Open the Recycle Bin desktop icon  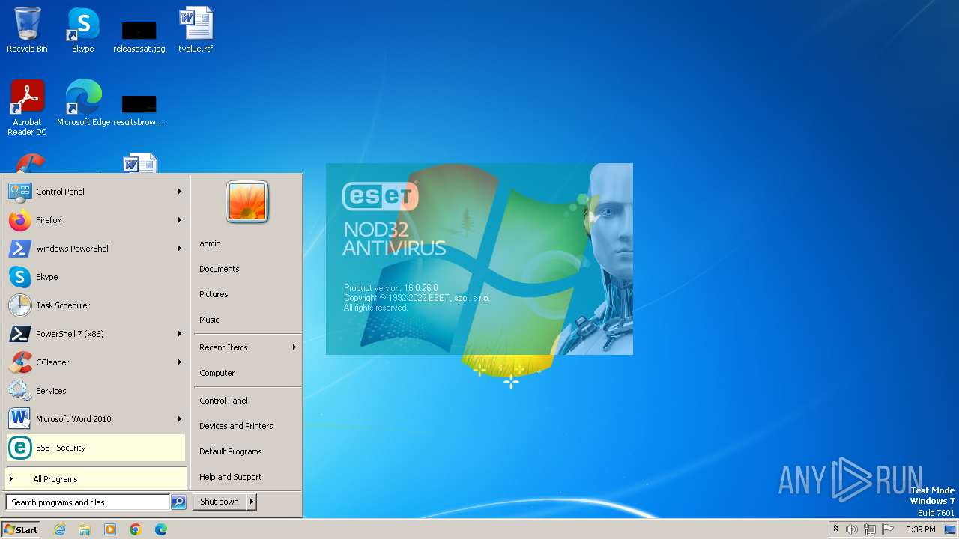[27, 30]
